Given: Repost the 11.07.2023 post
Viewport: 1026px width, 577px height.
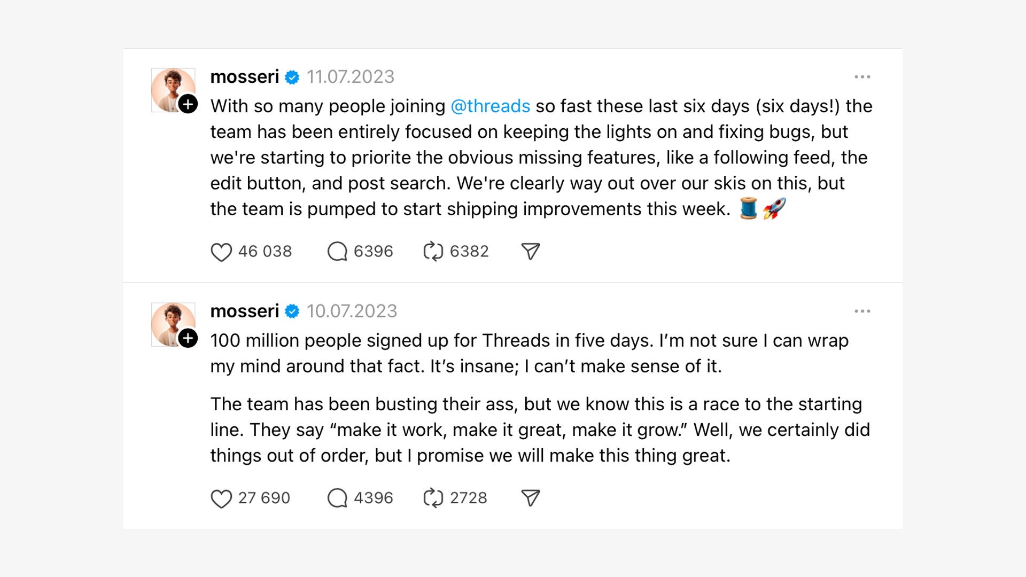Looking at the screenshot, I should pyautogui.click(x=433, y=252).
